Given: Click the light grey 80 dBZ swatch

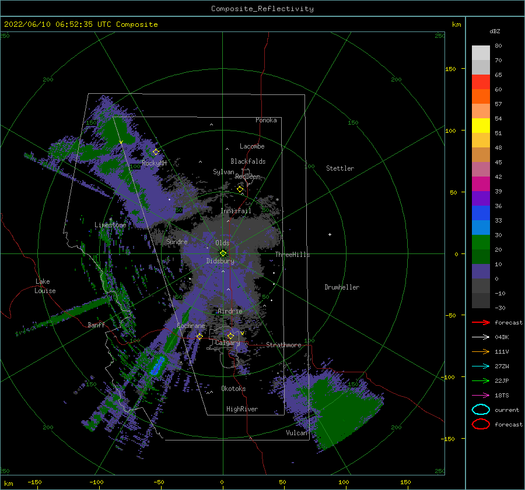Looking at the screenshot, I should (x=481, y=52).
